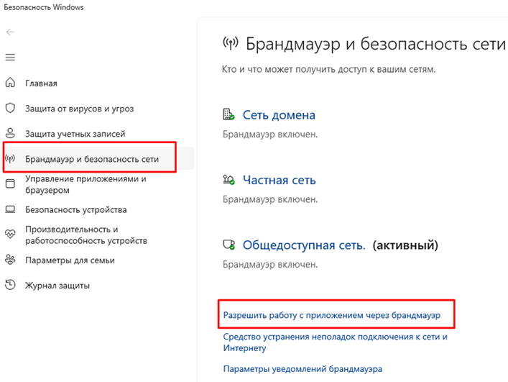508x382 pixels.
Task: Open the Сеть домена link
Action: [x=279, y=115]
